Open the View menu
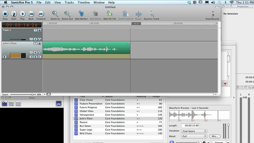Viewport: 254px width, 143px height. (x=57, y=2)
